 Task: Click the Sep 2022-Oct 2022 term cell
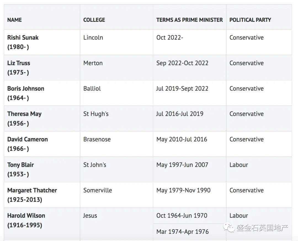click(190, 68)
